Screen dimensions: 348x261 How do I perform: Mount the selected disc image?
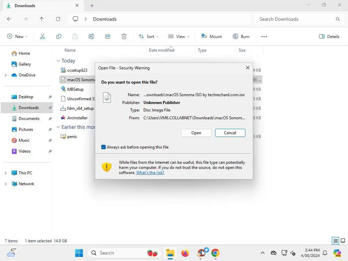211,37
